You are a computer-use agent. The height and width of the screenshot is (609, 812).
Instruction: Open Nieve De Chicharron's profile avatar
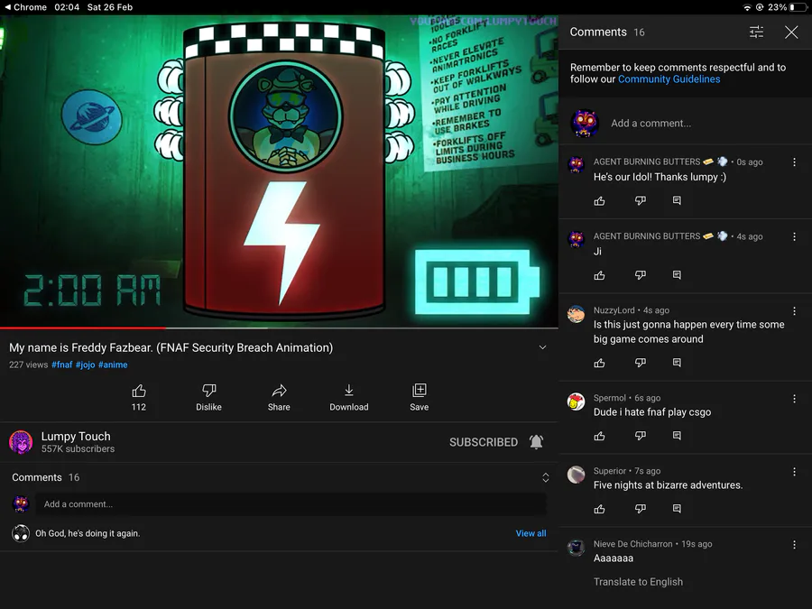(x=576, y=548)
